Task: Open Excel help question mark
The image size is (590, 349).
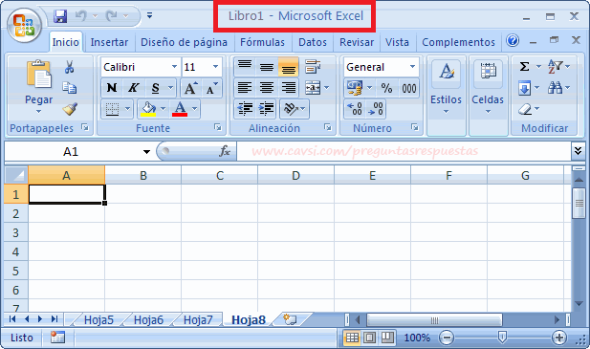Action: coord(513,40)
